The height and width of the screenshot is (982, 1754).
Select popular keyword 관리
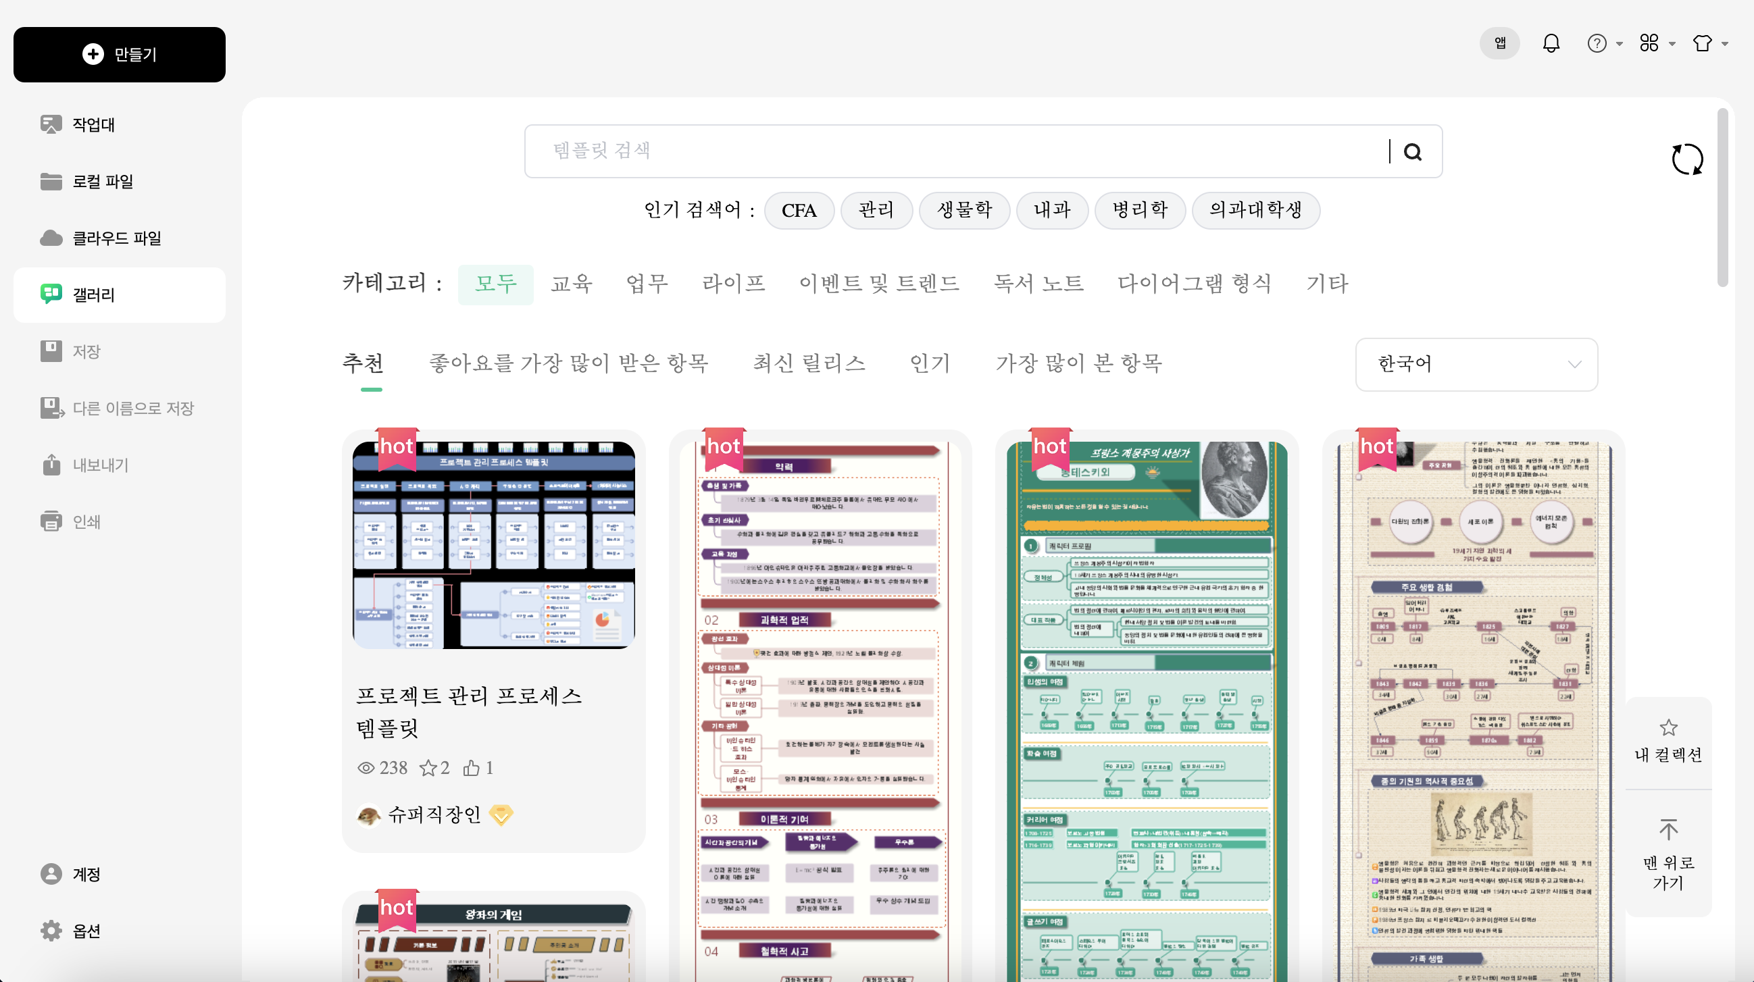876,210
